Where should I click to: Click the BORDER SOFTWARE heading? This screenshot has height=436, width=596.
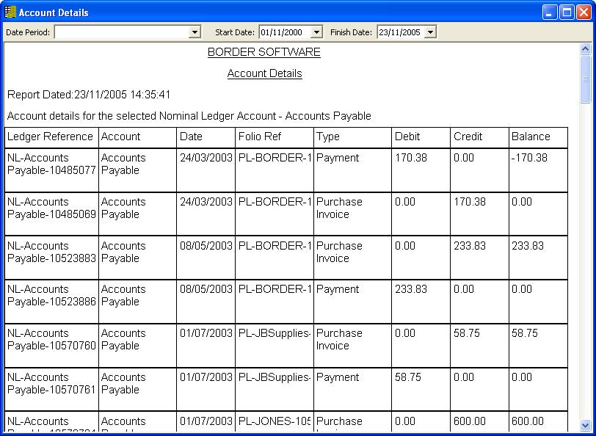(x=264, y=51)
